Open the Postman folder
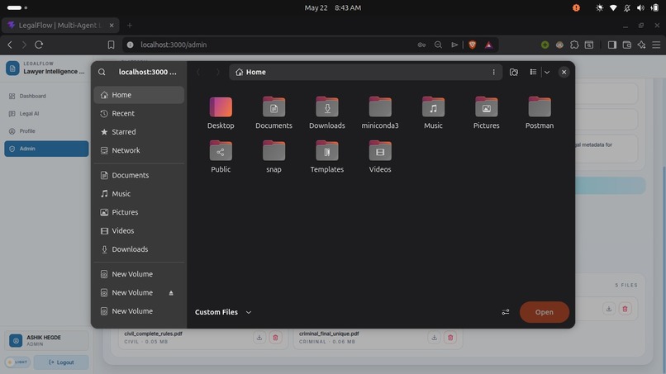The width and height of the screenshot is (666, 374). (539, 112)
